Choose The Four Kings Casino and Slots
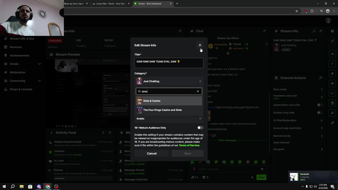338x190 pixels. [x=169, y=110]
